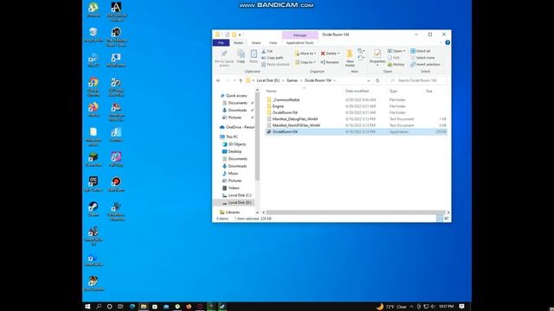Open address bar history dropdown

click(x=369, y=80)
